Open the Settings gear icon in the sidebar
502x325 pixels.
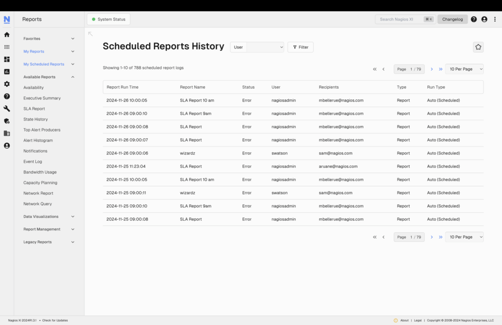point(6,81)
